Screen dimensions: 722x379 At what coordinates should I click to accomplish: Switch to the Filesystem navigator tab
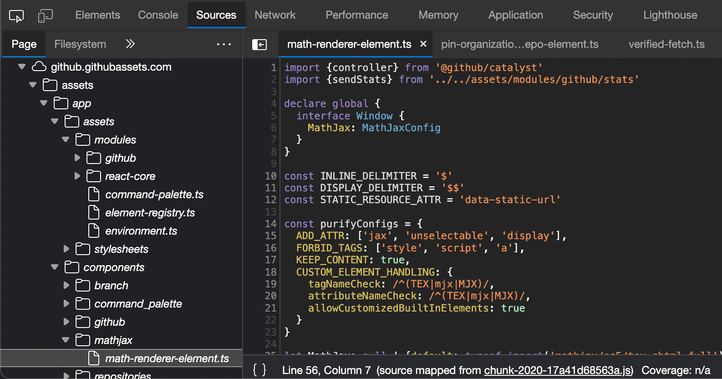pos(80,44)
